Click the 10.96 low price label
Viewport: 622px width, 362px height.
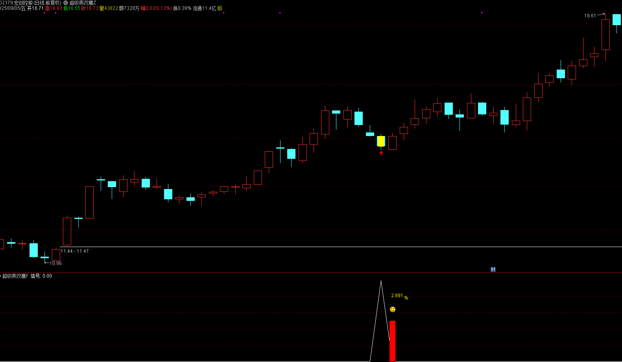point(55,263)
